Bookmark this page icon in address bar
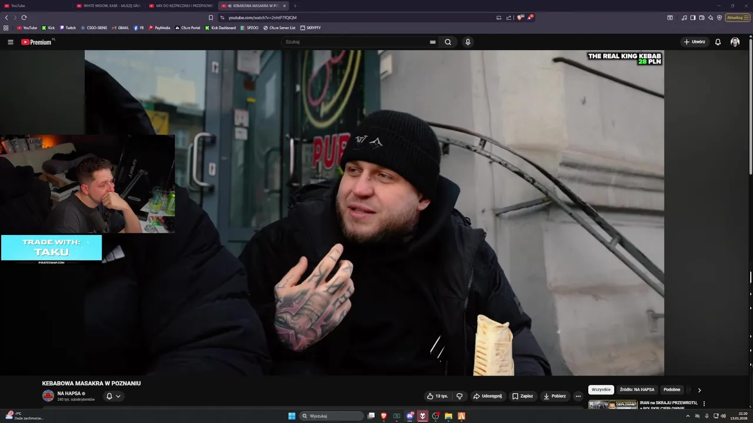This screenshot has height=423, width=753. tap(211, 18)
